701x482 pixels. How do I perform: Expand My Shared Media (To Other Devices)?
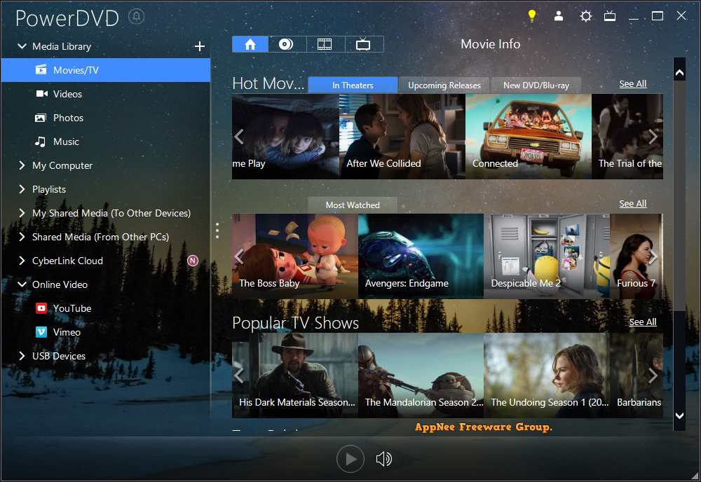click(x=22, y=213)
